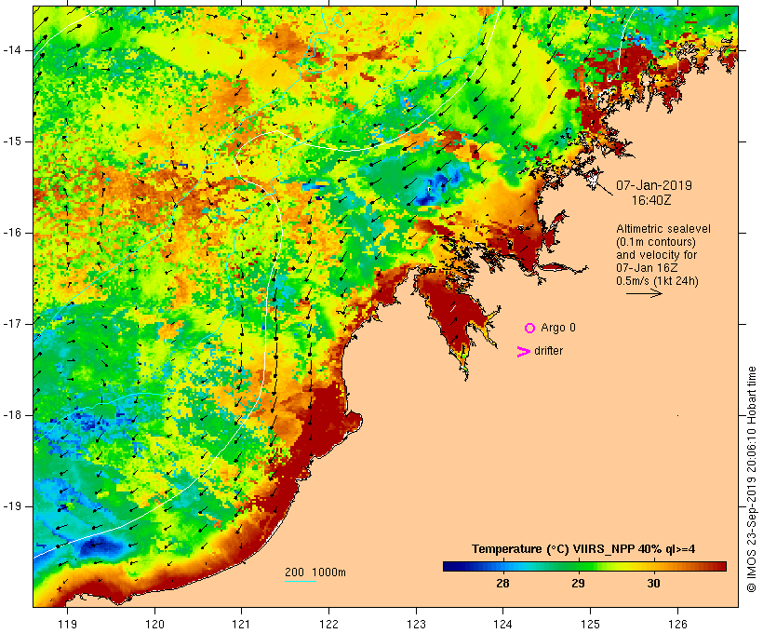The width and height of the screenshot is (763, 633).
Task: Click colorbar tick label 30
Action: (x=653, y=583)
